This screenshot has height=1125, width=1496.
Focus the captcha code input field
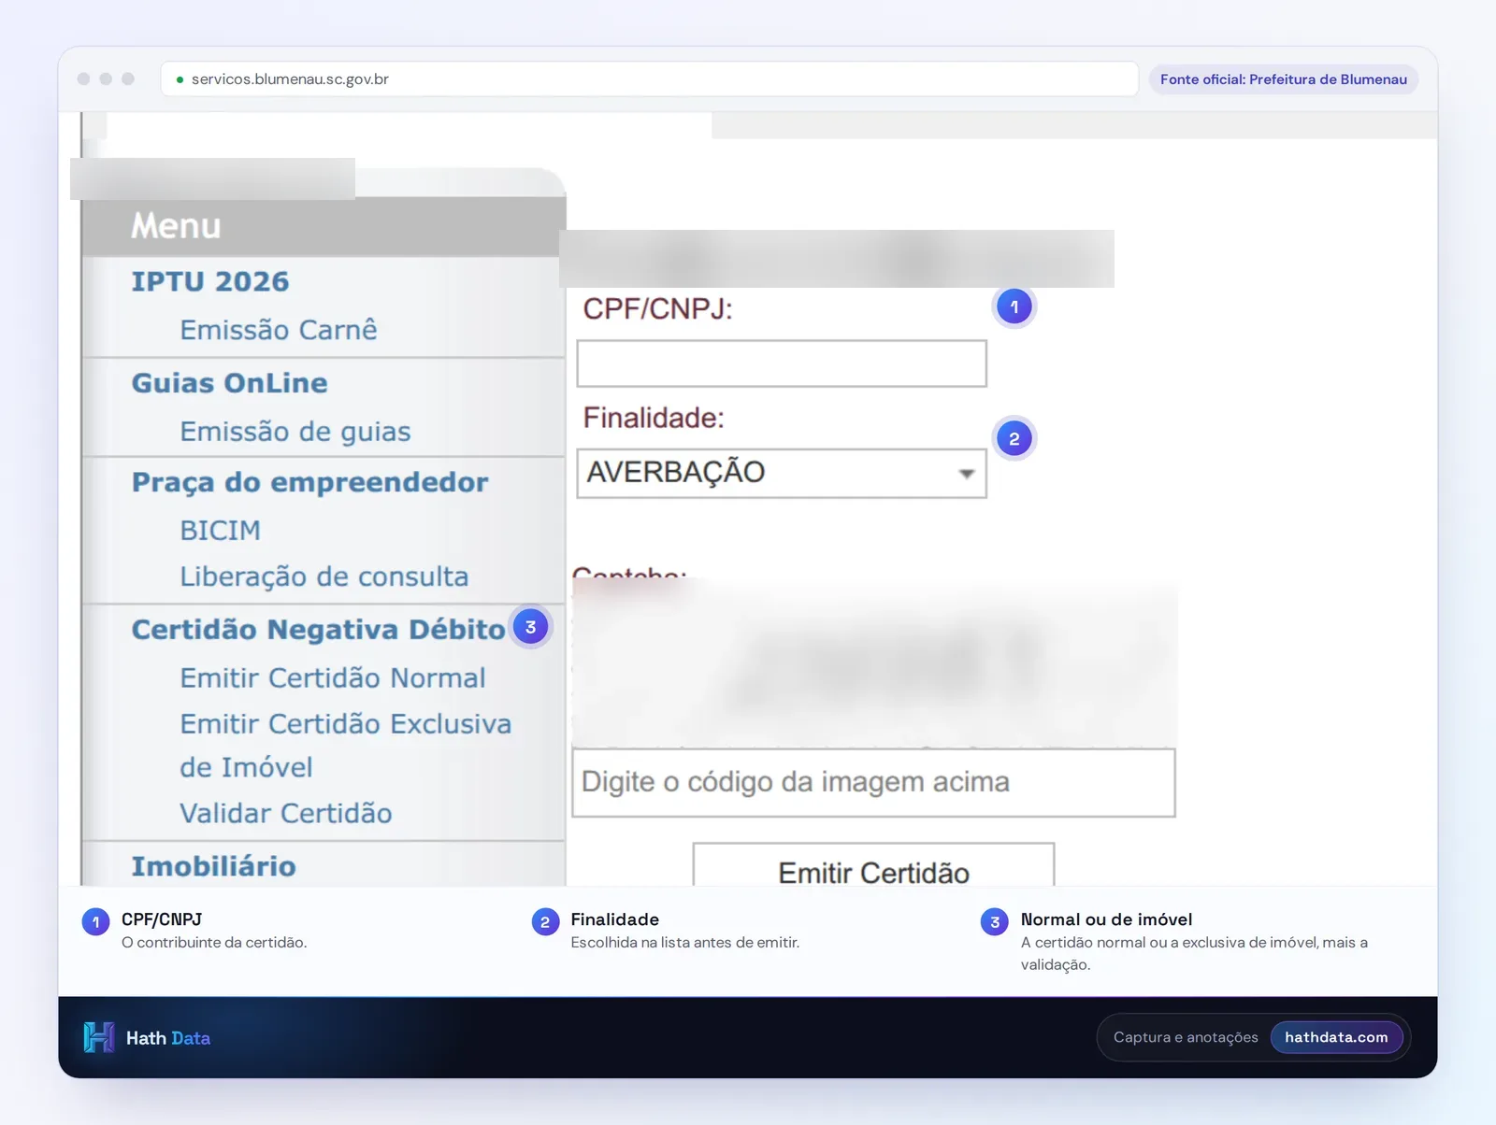[873, 782]
